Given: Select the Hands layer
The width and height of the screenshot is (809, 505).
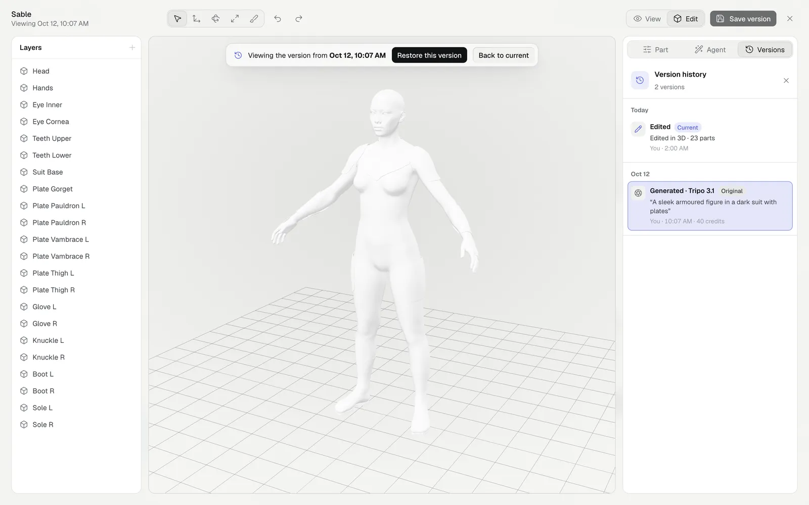Looking at the screenshot, I should [76, 88].
